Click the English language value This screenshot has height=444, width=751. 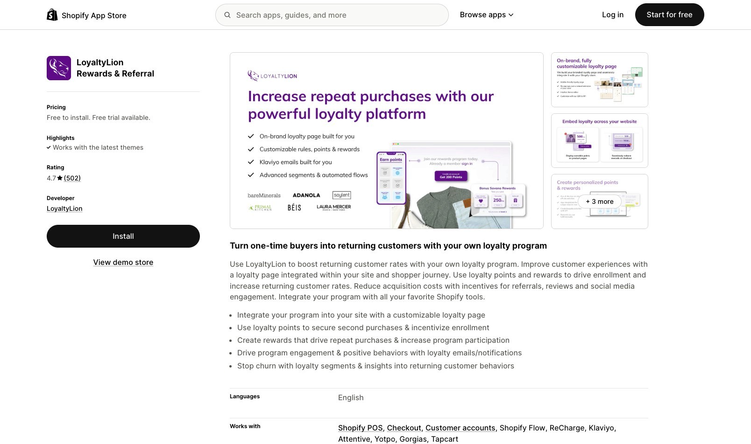[x=351, y=398]
